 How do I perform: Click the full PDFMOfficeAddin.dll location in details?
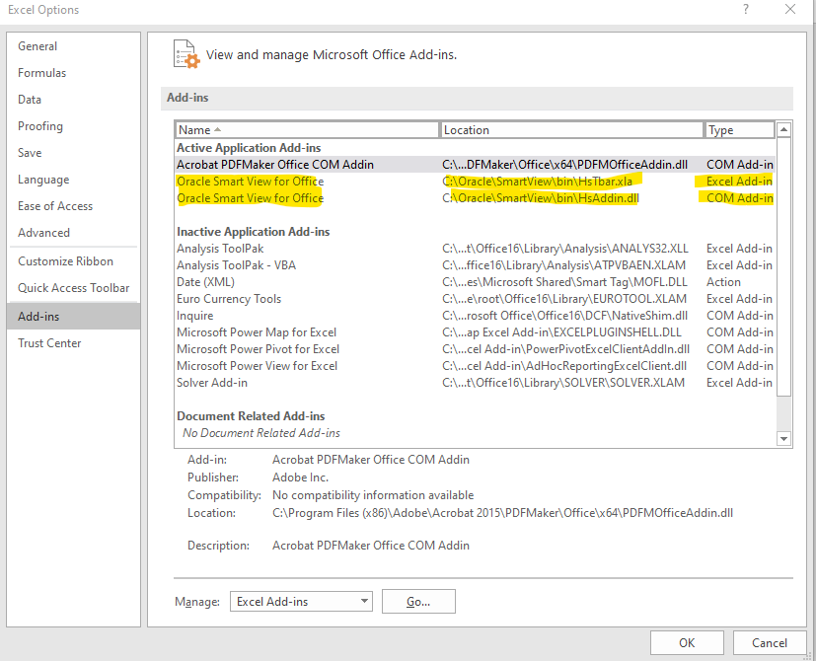pos(502,513)
